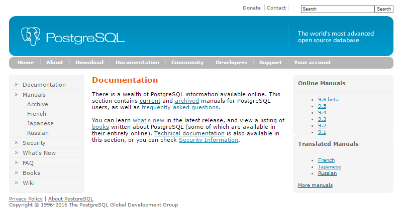The image size is (402, 213).
Task: Focus the Search text field
Action: coord(337,9)
